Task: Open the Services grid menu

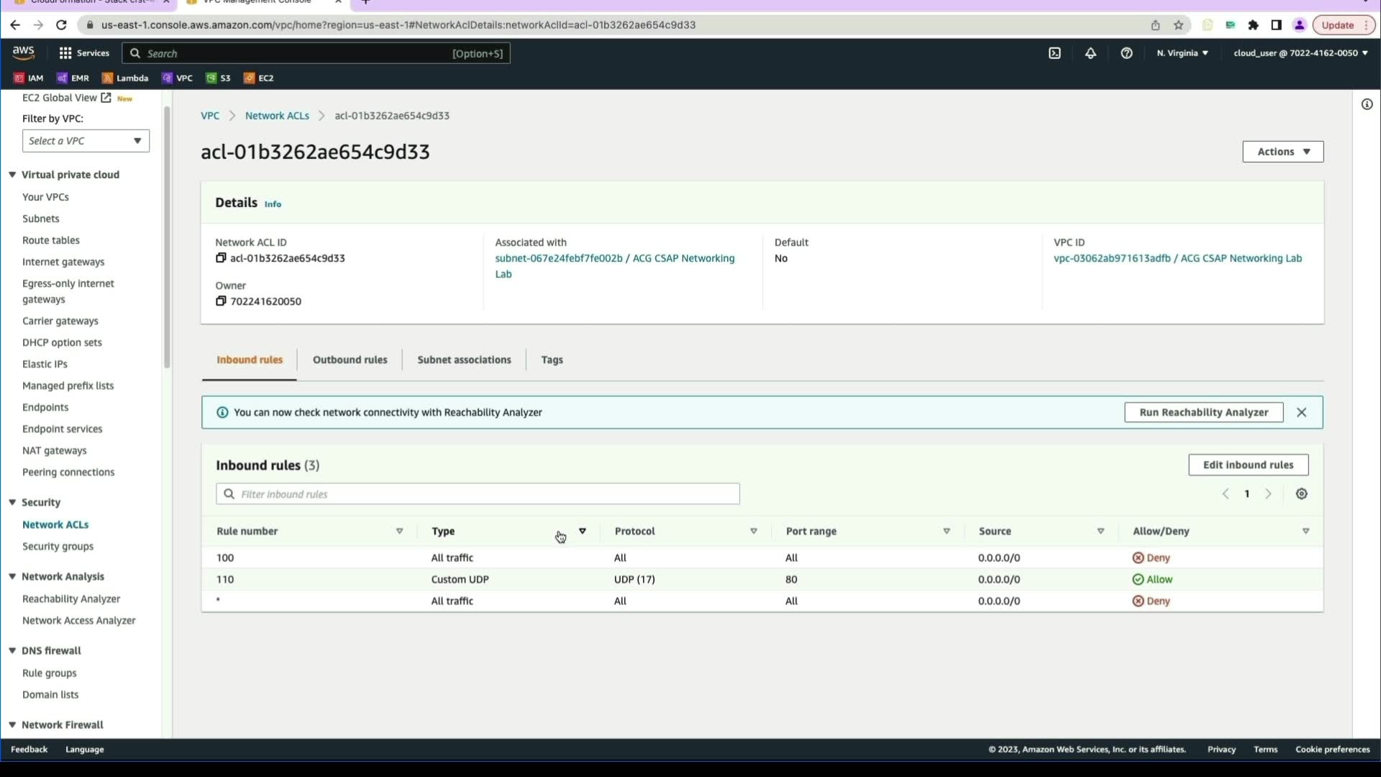Action: tap(65, 53)
